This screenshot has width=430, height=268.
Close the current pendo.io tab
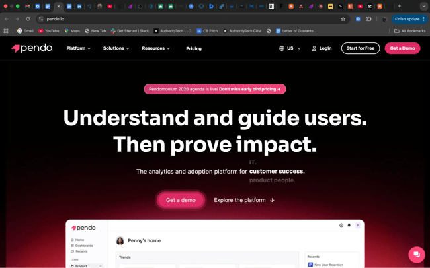point(58,6)
